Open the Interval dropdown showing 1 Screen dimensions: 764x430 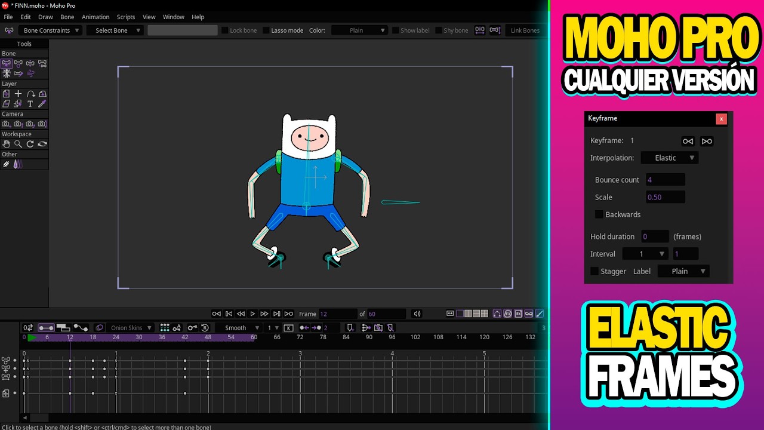[645, 254]
